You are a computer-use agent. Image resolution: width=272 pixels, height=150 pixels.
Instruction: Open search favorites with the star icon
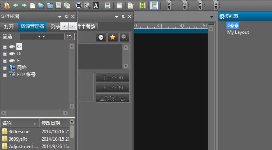(113, 37)
